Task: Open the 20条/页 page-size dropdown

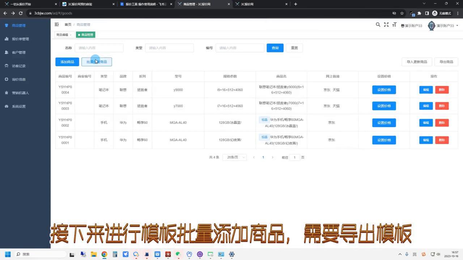Action: (x=235, y=157)
